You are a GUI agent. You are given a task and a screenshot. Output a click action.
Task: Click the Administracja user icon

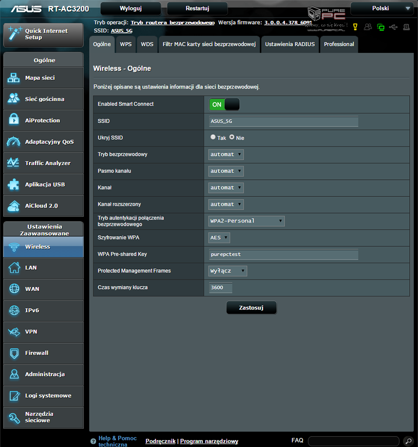tap(14, 374)
